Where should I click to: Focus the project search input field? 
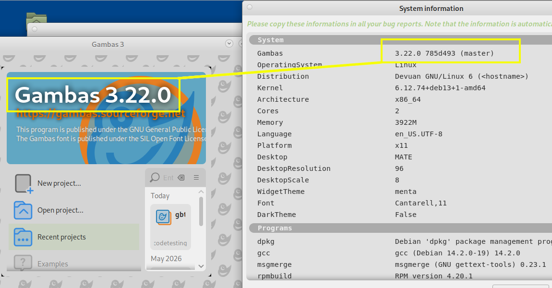168,178
